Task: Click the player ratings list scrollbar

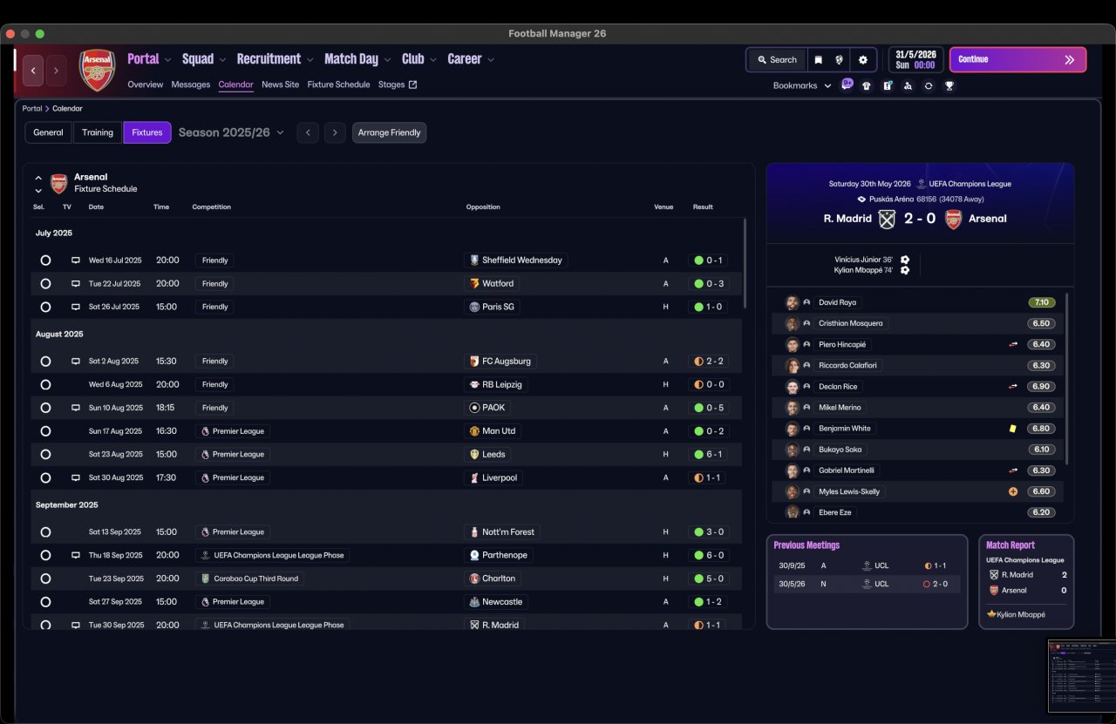Action: coord(1065,379)
